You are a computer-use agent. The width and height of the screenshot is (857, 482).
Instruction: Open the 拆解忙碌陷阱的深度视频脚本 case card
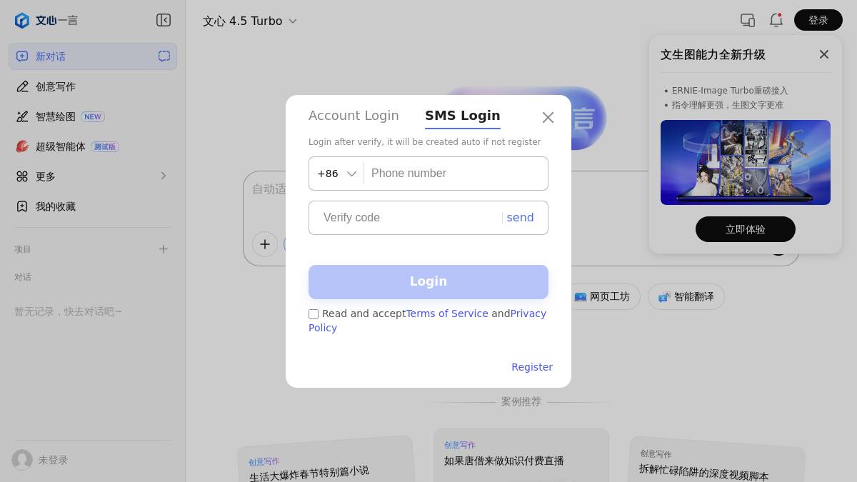[717, 461]
